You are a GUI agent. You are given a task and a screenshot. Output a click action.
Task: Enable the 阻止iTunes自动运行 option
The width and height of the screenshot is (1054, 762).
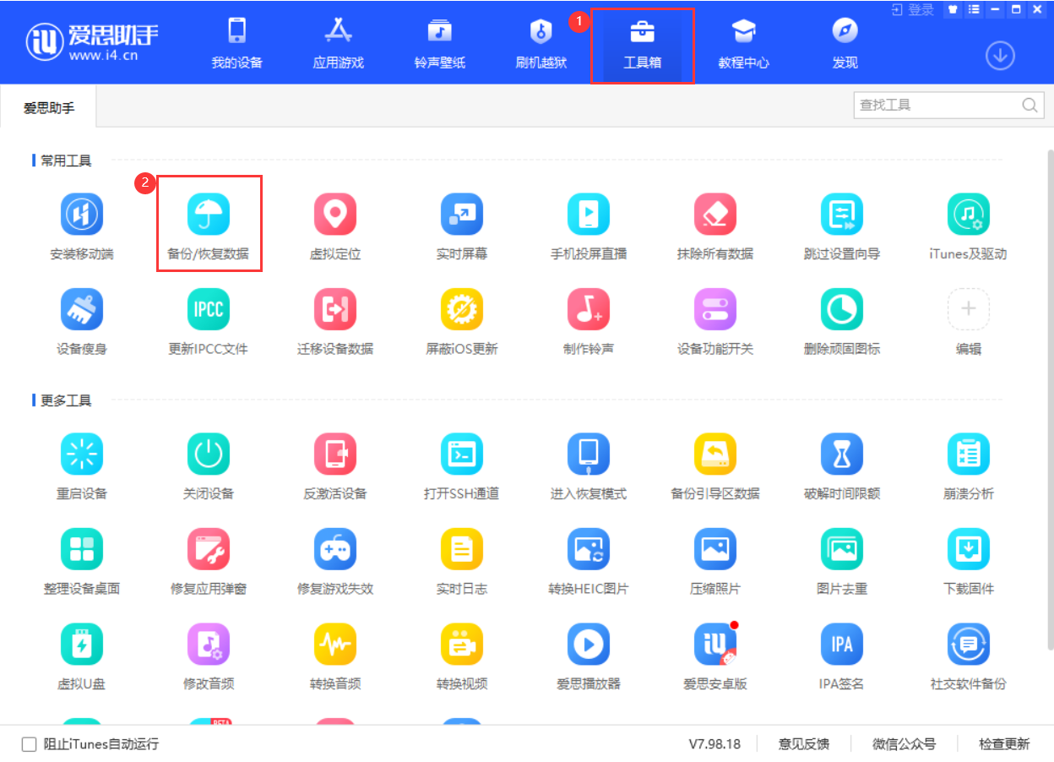28,743
